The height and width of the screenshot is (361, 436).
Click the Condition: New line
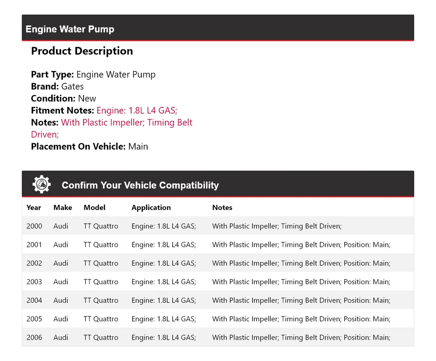point(64,99)
